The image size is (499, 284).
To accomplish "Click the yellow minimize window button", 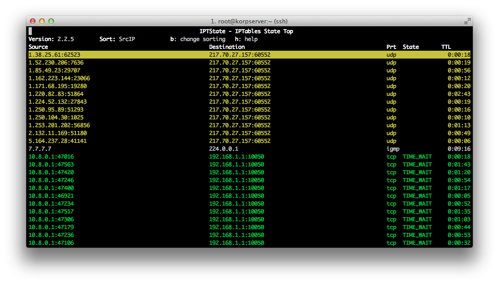I will tap(42, 21).
